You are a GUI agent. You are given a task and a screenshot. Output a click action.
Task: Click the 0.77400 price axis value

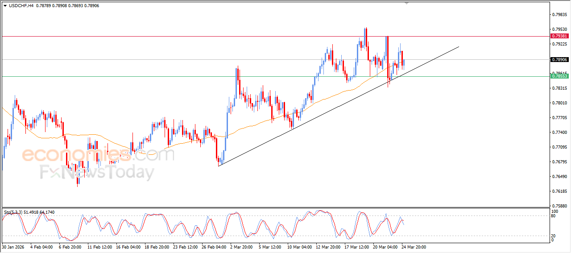tap(559, 133)
